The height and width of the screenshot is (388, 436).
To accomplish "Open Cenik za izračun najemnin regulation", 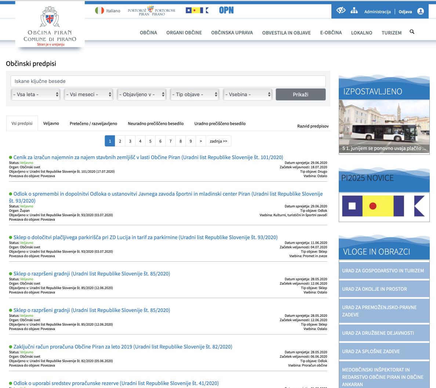I will [148, 157].
